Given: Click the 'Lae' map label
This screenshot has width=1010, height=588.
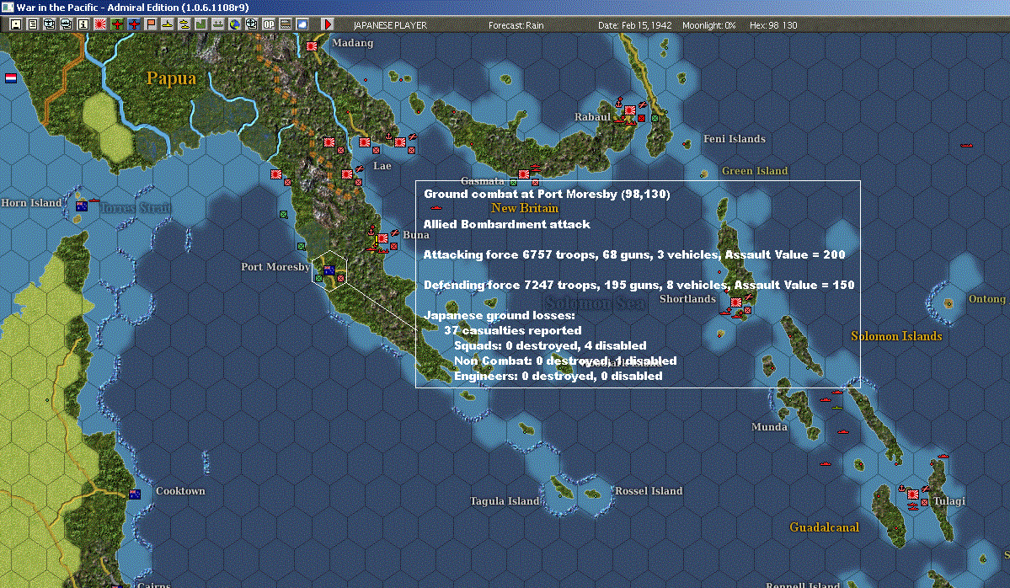Looking at the screenshot, I should (382, 165).
